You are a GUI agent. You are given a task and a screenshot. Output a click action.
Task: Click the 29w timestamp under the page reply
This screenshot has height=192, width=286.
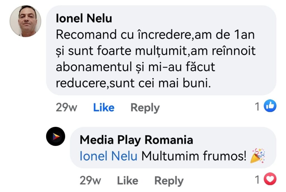pyautogui.click(x=90, y=181)
